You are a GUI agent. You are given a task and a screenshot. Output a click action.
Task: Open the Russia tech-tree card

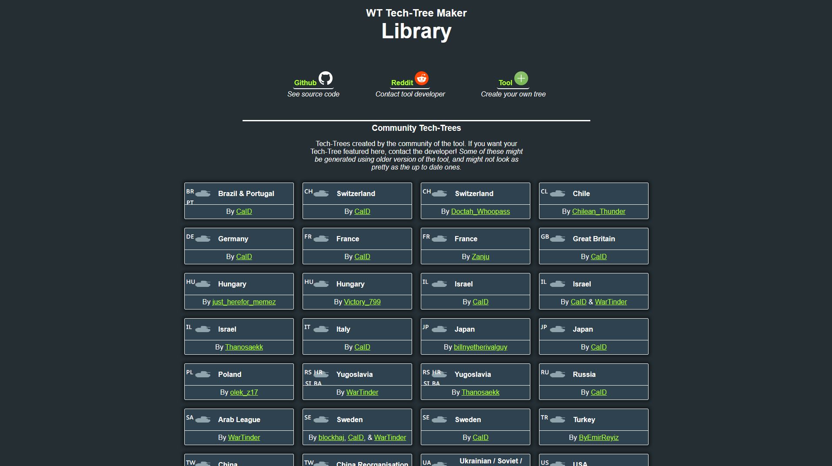(584, 375)
